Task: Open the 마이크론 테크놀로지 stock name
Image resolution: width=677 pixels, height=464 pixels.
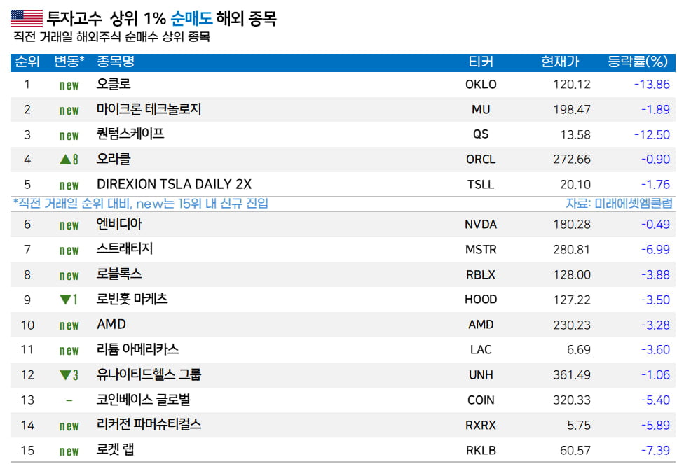Action: tap(149, 109)
